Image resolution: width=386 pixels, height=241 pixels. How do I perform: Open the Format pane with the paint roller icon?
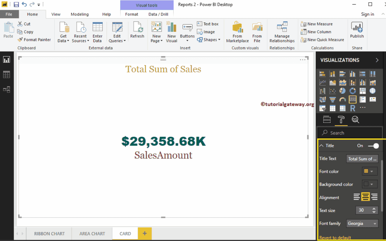pos(341,120)
